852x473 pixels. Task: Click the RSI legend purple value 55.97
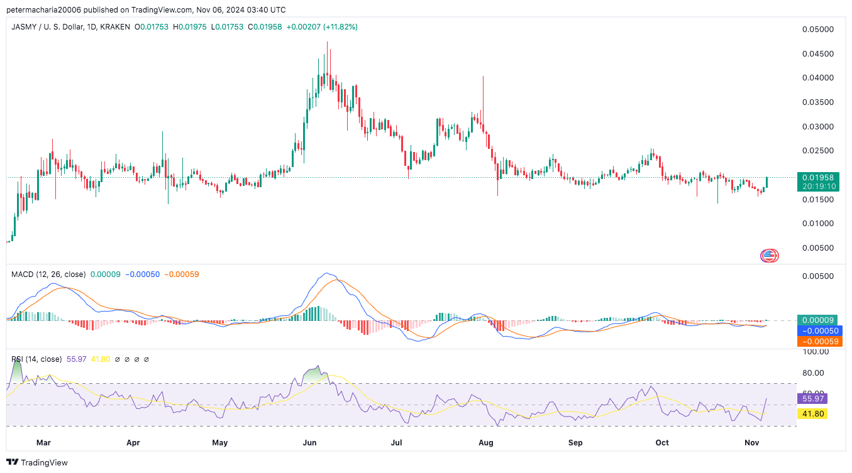coord(77,359)
